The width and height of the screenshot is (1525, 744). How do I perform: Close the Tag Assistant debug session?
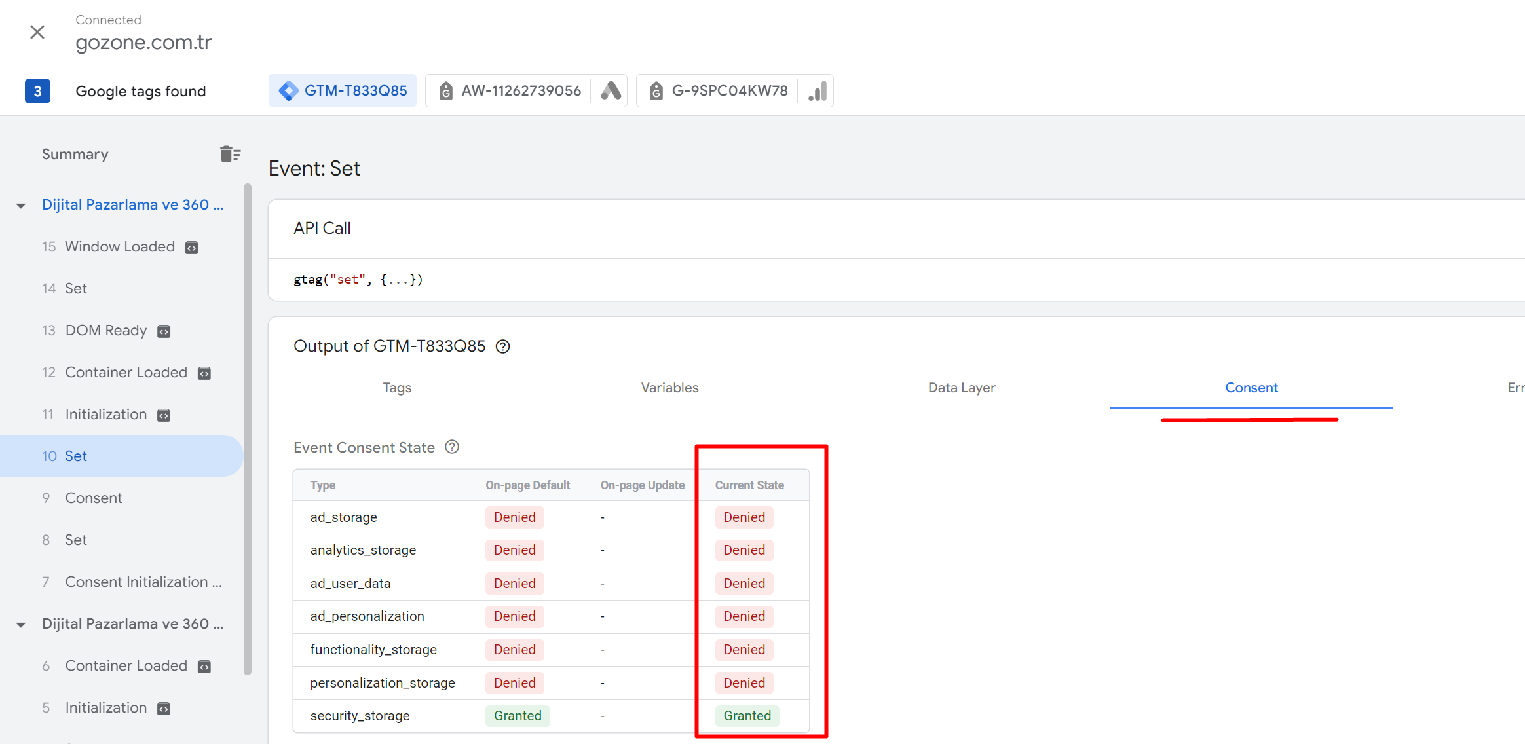coord(37,32)
